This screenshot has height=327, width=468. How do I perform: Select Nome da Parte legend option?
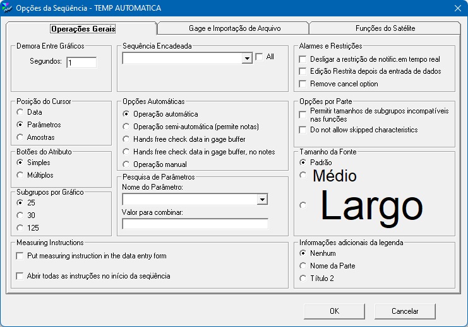303,266
